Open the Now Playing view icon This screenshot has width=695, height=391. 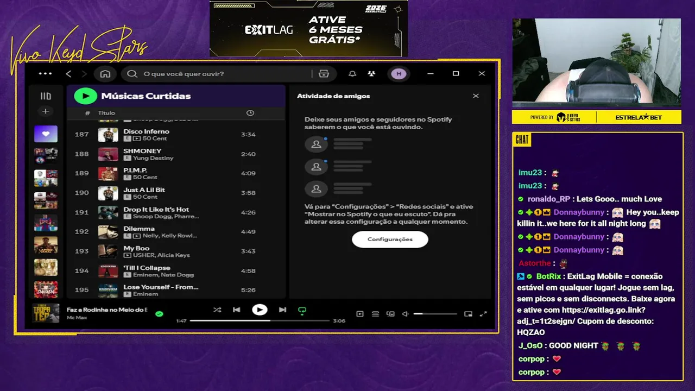pyautogui.click(x=360, y=314)
